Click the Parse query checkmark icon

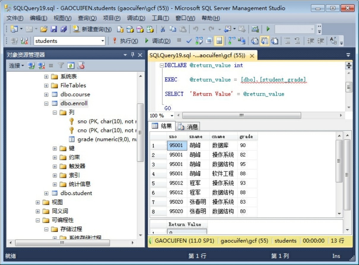coord(189,41)
